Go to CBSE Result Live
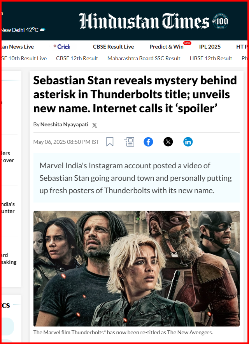This screenshot has width=249, height=344. [x=113, y=47]
